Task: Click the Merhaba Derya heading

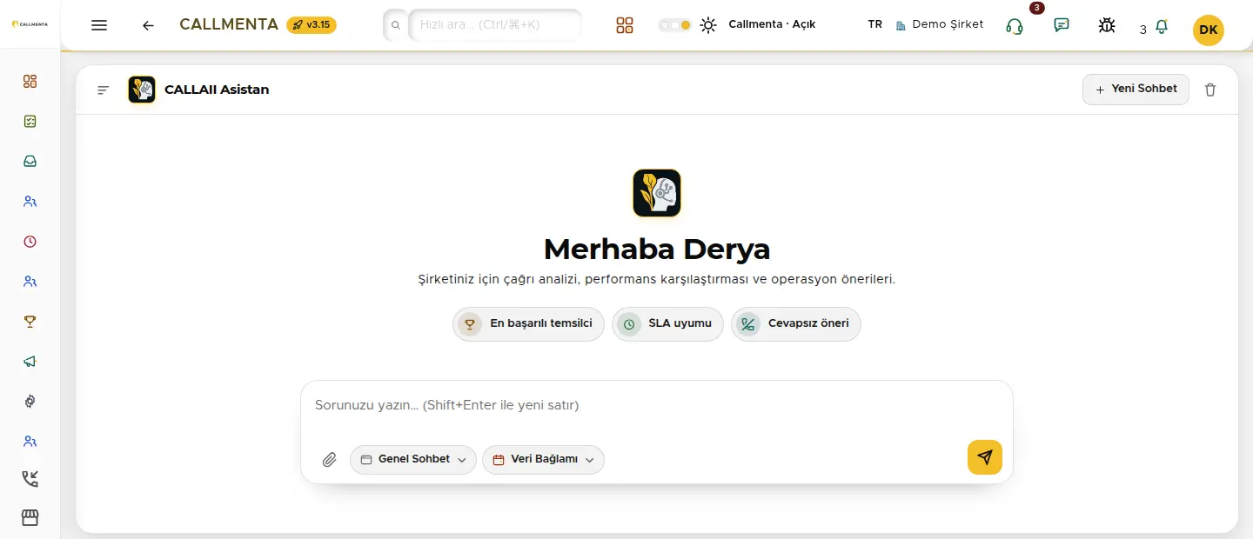Action: pos(657,250)
